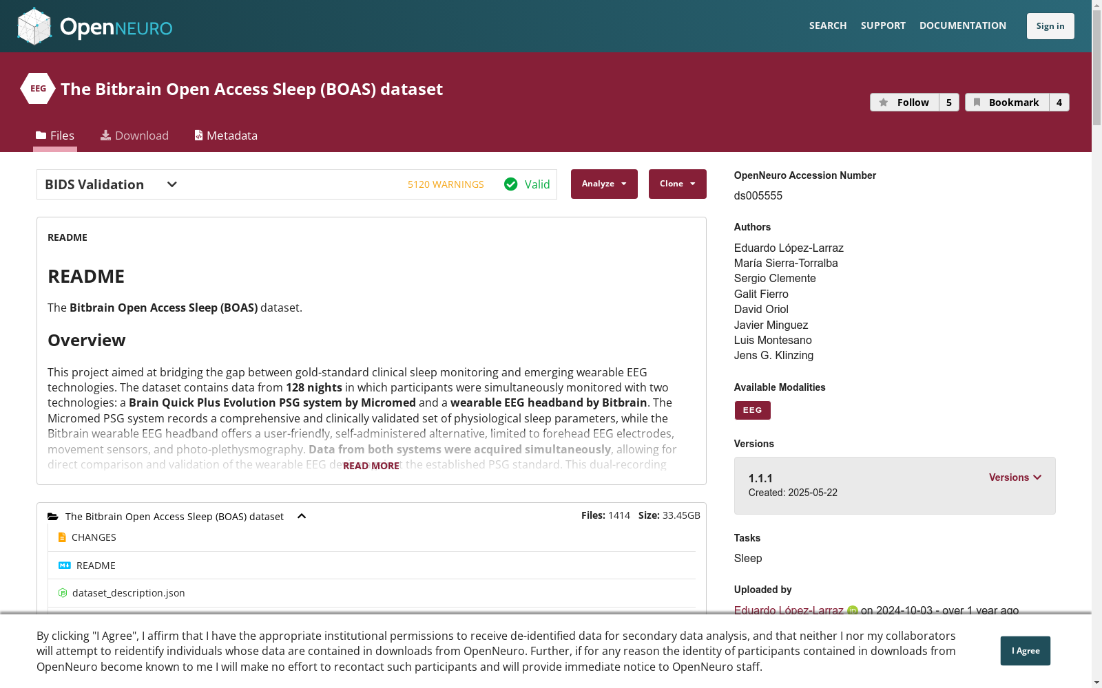Click the follower count 5
This screenshot has height=688, width=1102.
pyautogui.click(x=949, y=103)
